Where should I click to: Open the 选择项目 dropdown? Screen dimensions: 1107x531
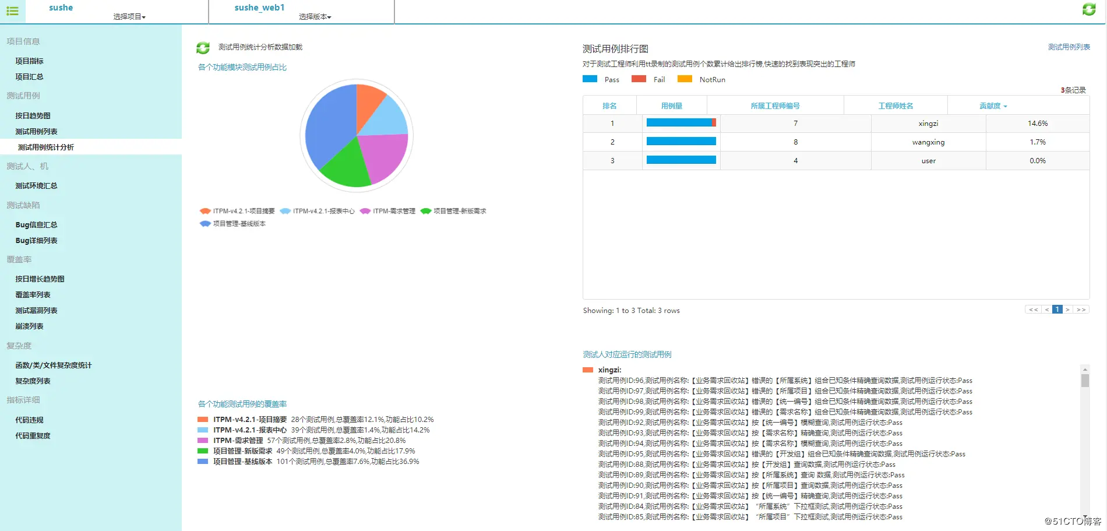coord(129,17)
